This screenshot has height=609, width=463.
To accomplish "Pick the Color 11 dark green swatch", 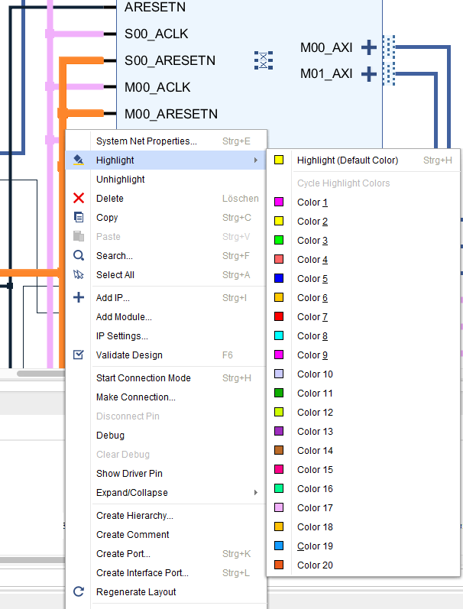I will 279,393.
